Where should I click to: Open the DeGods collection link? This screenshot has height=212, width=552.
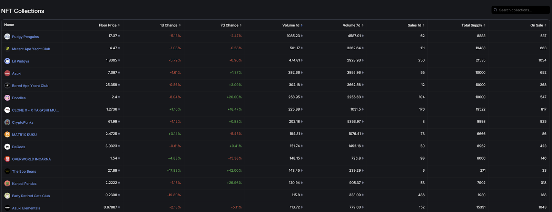coord(19,147)
